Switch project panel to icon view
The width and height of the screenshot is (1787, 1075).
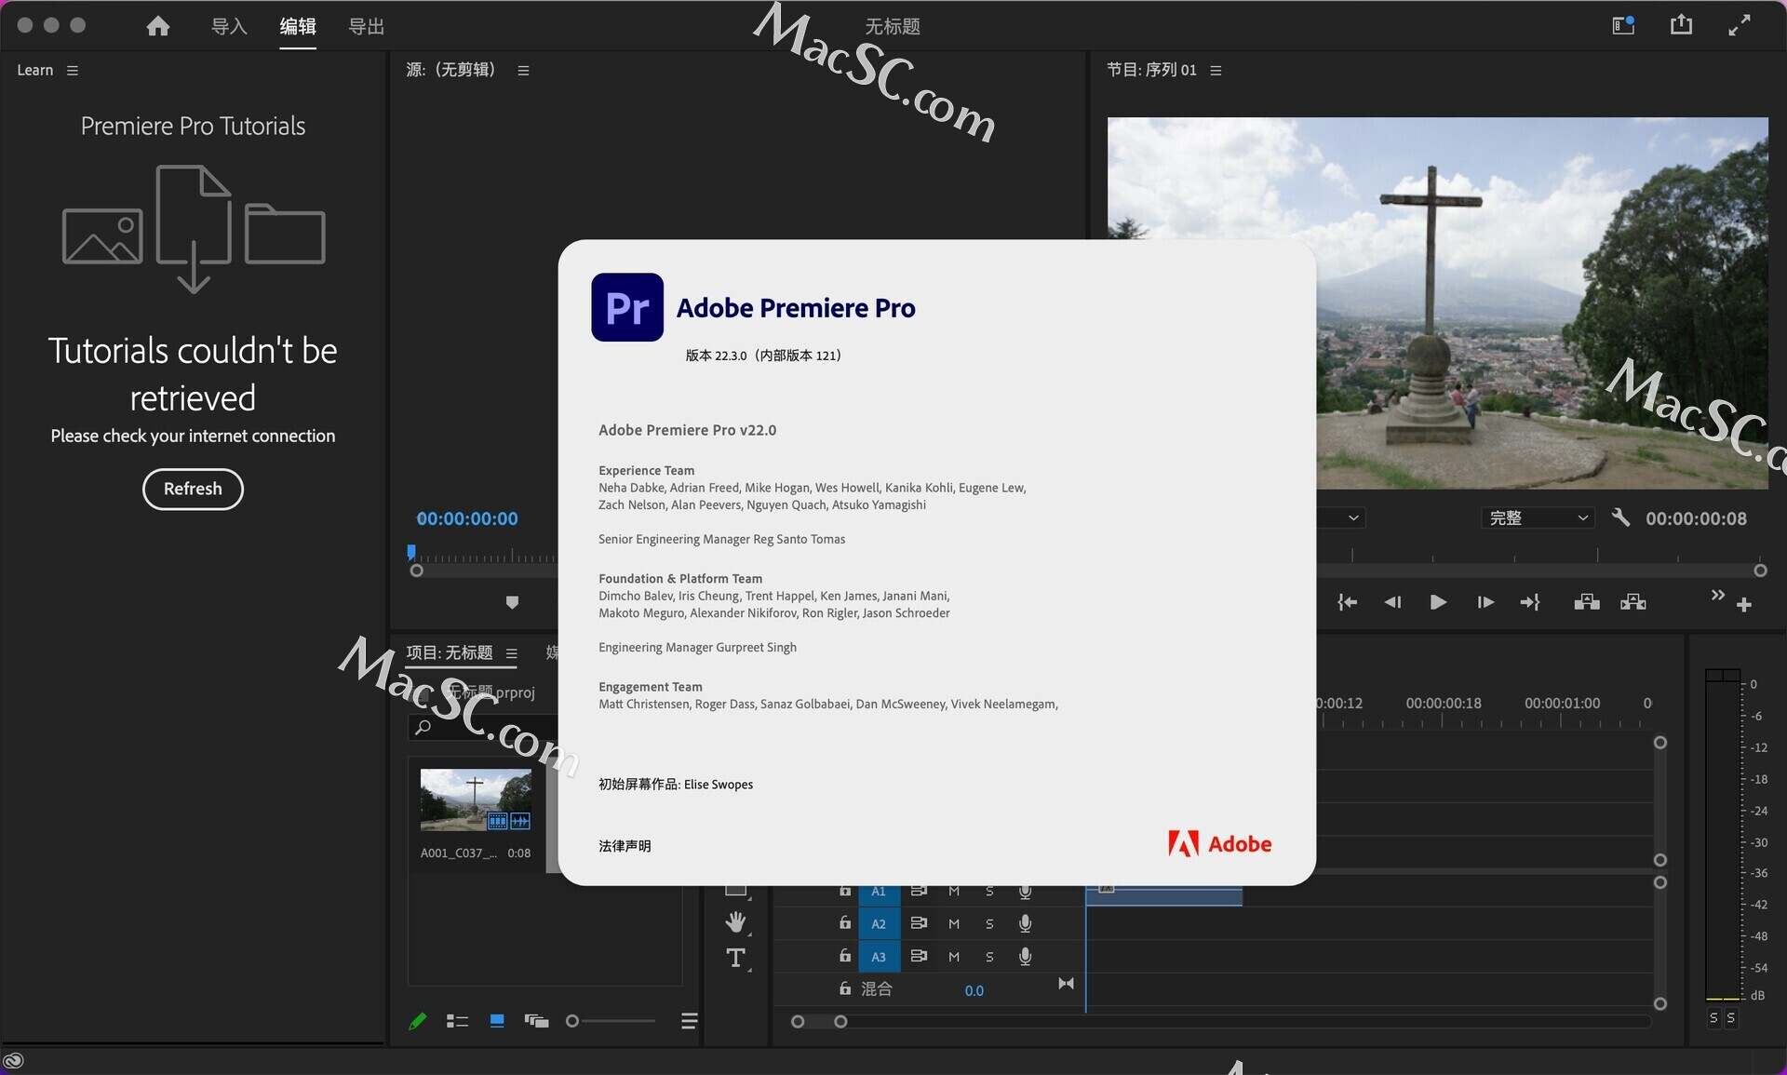coord(497,1021)
